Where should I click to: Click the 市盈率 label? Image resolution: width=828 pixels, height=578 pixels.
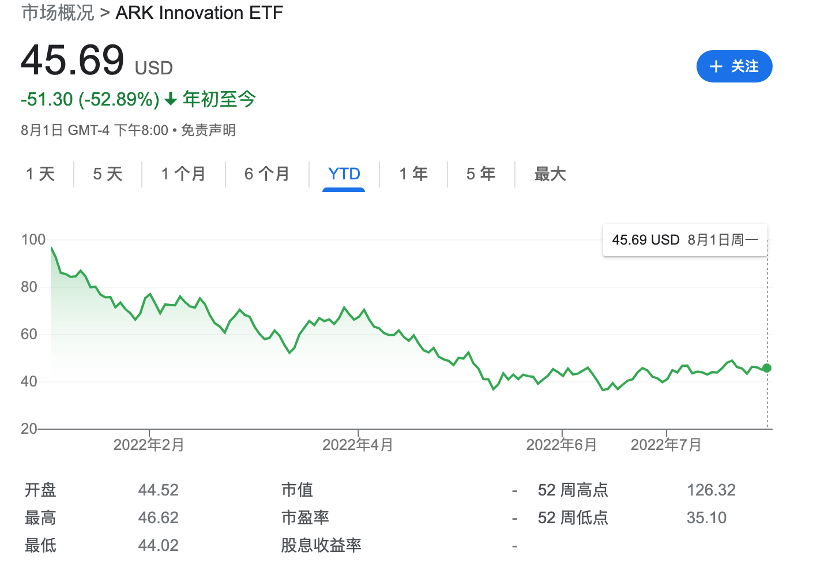point(305,518)
